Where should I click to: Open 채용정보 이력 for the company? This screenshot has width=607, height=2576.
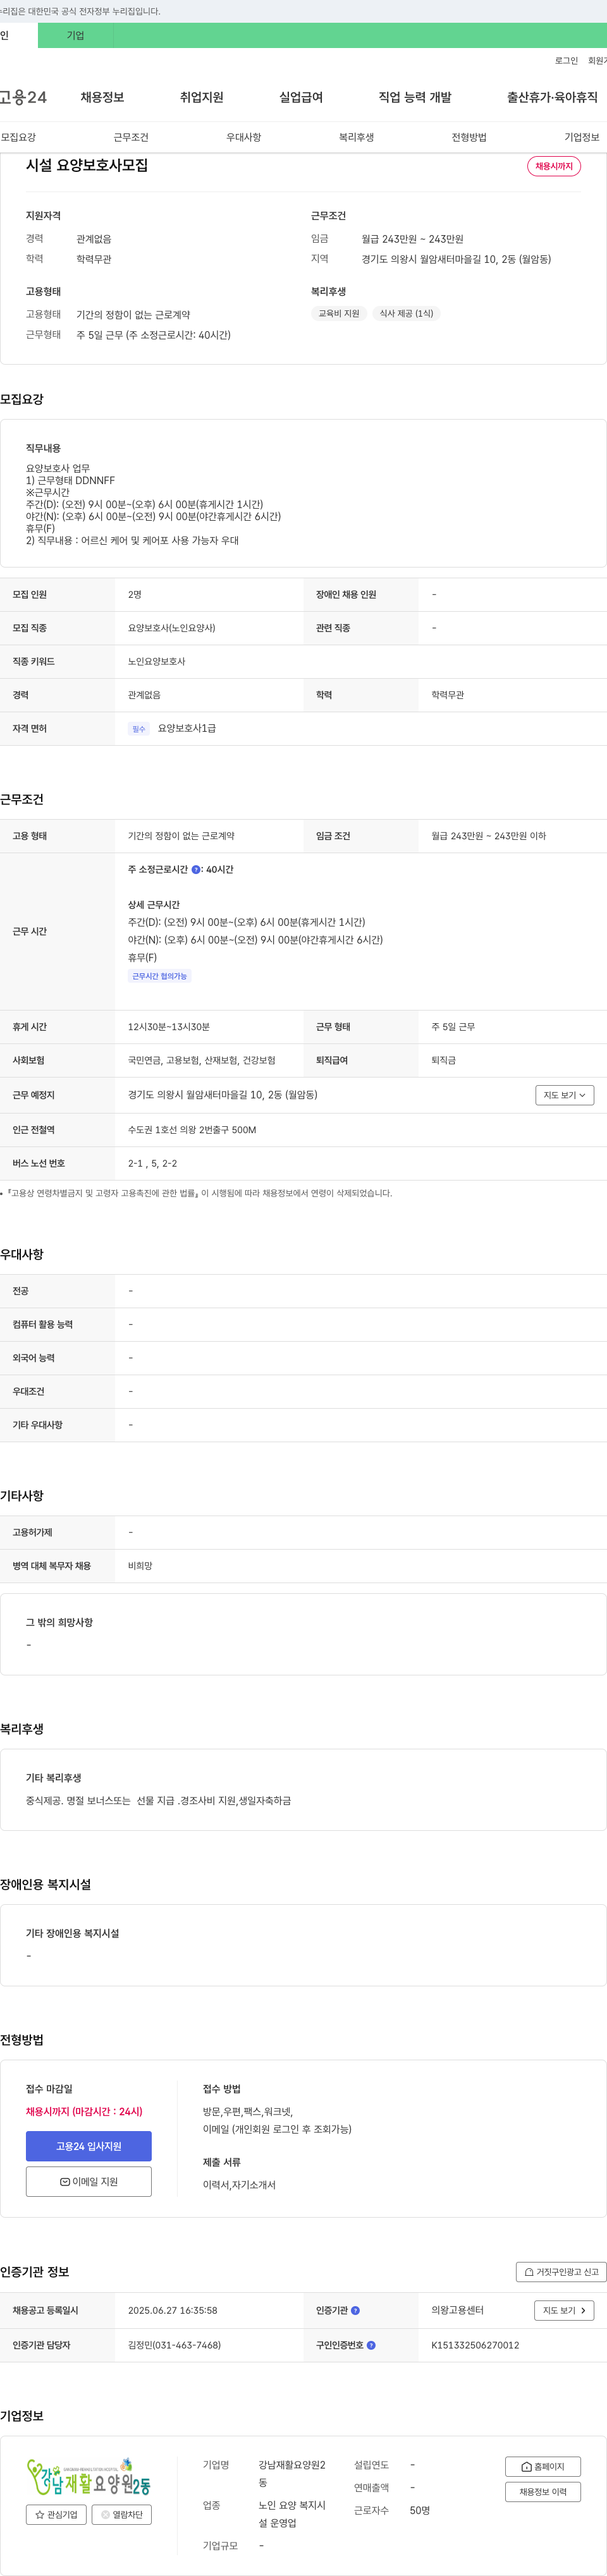click(x=543, y=2491)
